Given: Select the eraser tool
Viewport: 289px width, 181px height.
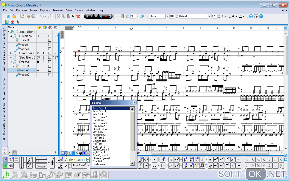Looking at the screenshot, I should (11, 160).
